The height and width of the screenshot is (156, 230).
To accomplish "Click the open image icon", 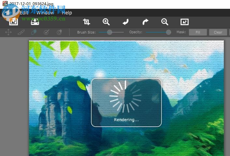I will point(13,22).
